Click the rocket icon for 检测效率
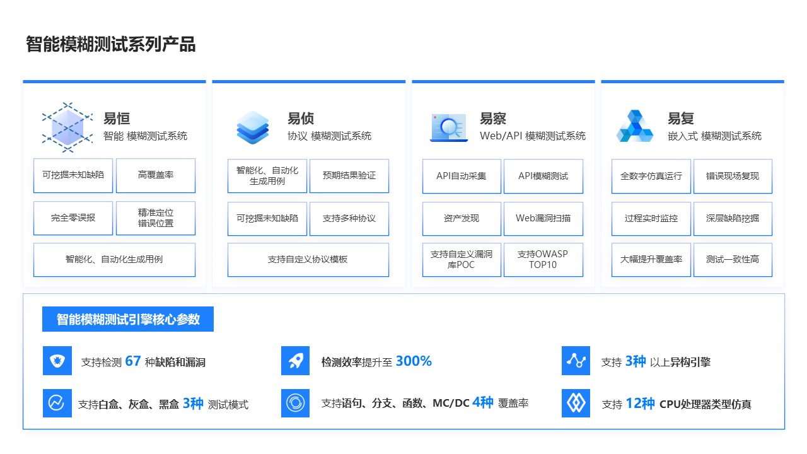Image resolution: width=807 pixels, height=454 pixels. tap(295, 361)
